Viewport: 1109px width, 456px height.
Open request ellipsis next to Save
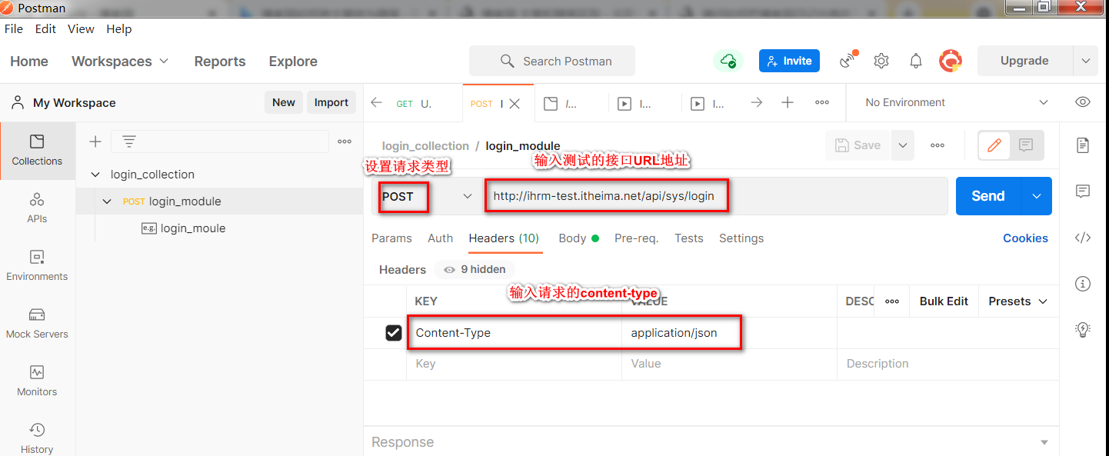coord(937,145)
